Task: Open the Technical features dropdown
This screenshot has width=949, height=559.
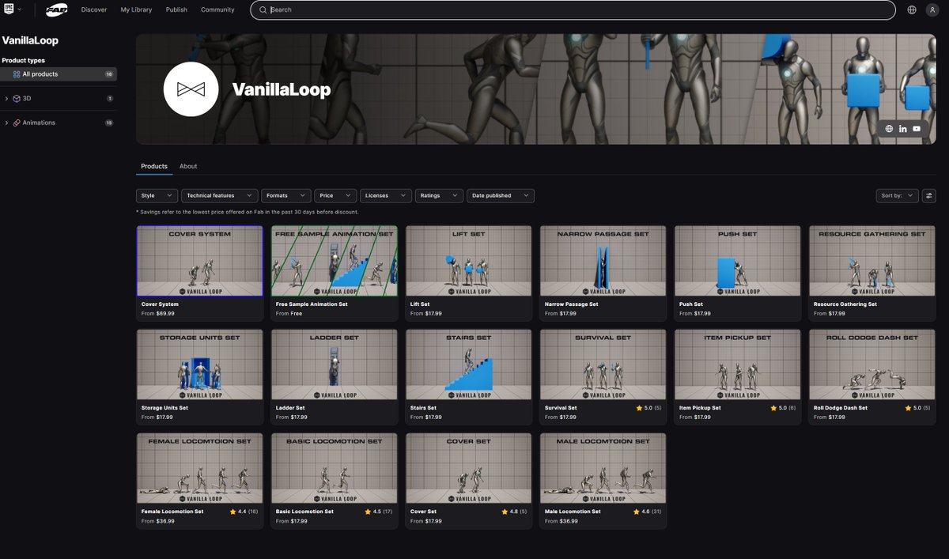Action: [x=220, y=195]
